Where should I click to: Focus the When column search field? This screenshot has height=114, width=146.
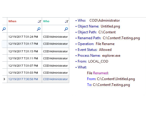(x=25, y=29)
